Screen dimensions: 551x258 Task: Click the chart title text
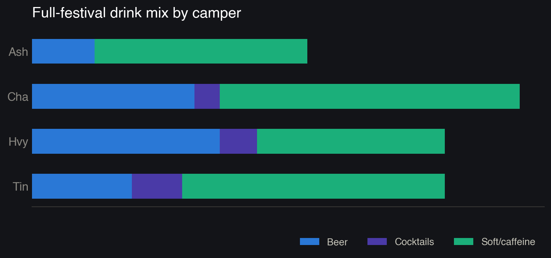(x=136, y=13)
